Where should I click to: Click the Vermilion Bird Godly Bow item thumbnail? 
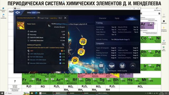tap(21, 26)
